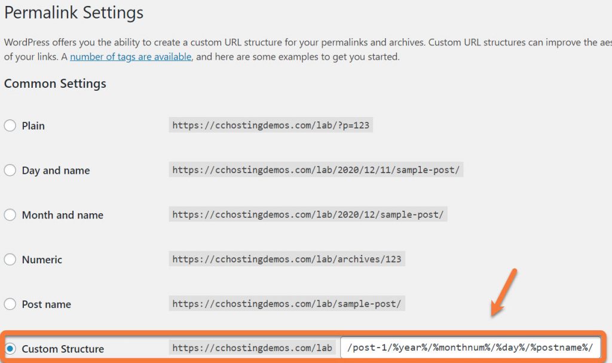Click the 2020/12/sample-post example URL
Viewport: 612px width, 363px height.
tap(308, 215)
